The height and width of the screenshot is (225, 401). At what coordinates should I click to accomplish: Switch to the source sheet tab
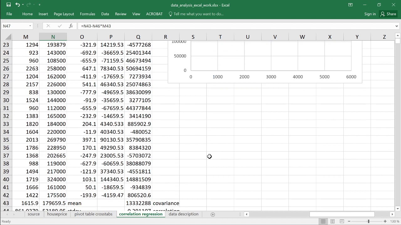pyautogui.click(x=34, y=214)
